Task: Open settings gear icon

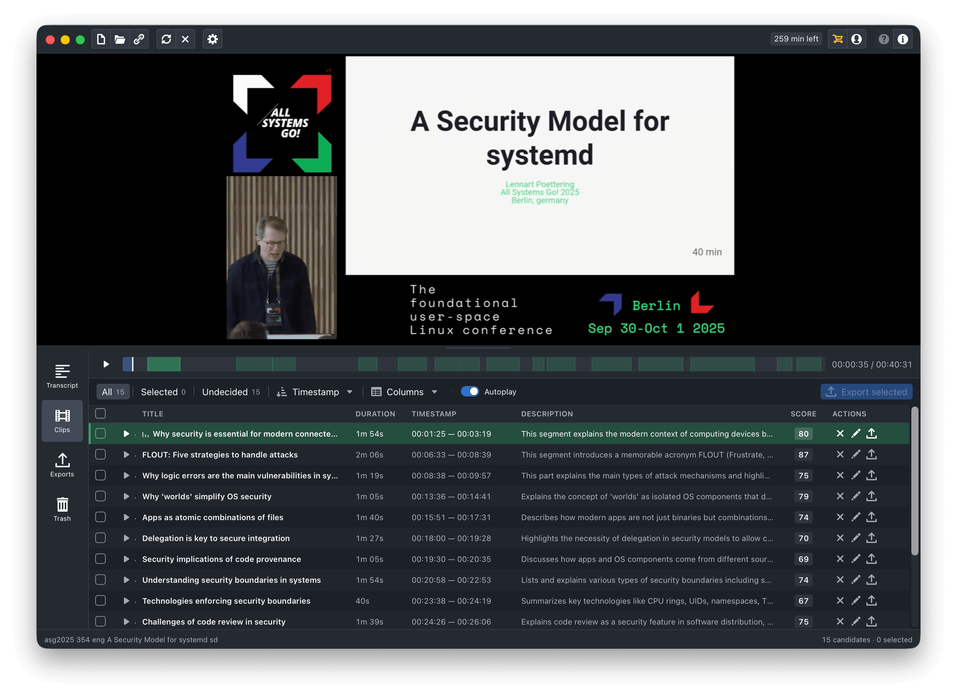Action: click(213, 39)
